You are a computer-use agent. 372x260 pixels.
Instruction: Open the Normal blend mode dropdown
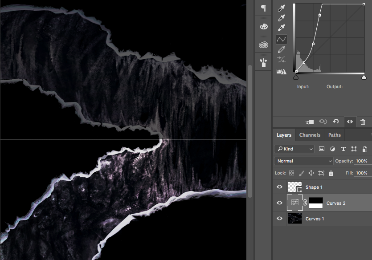point(304,161)
